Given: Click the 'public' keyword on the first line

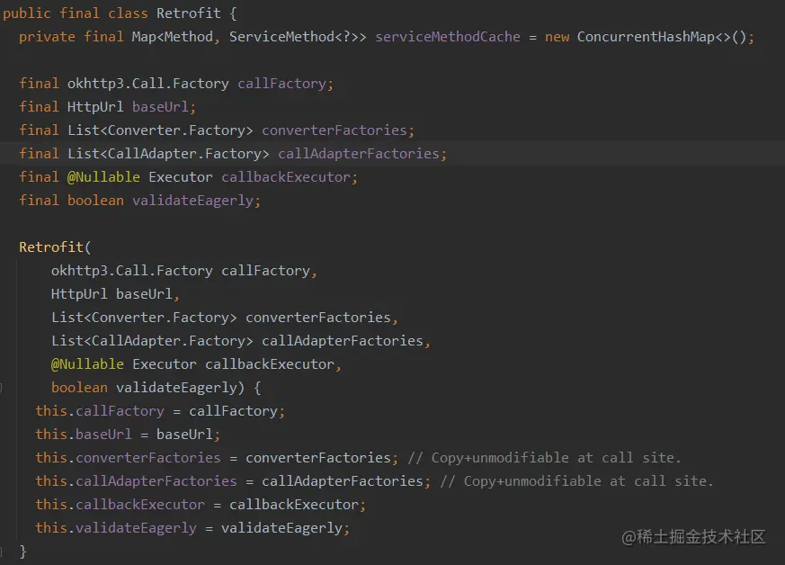Looking at the screenshot, I should [27, 13].
